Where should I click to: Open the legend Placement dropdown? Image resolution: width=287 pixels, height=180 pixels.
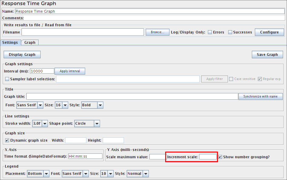point(38,174)
